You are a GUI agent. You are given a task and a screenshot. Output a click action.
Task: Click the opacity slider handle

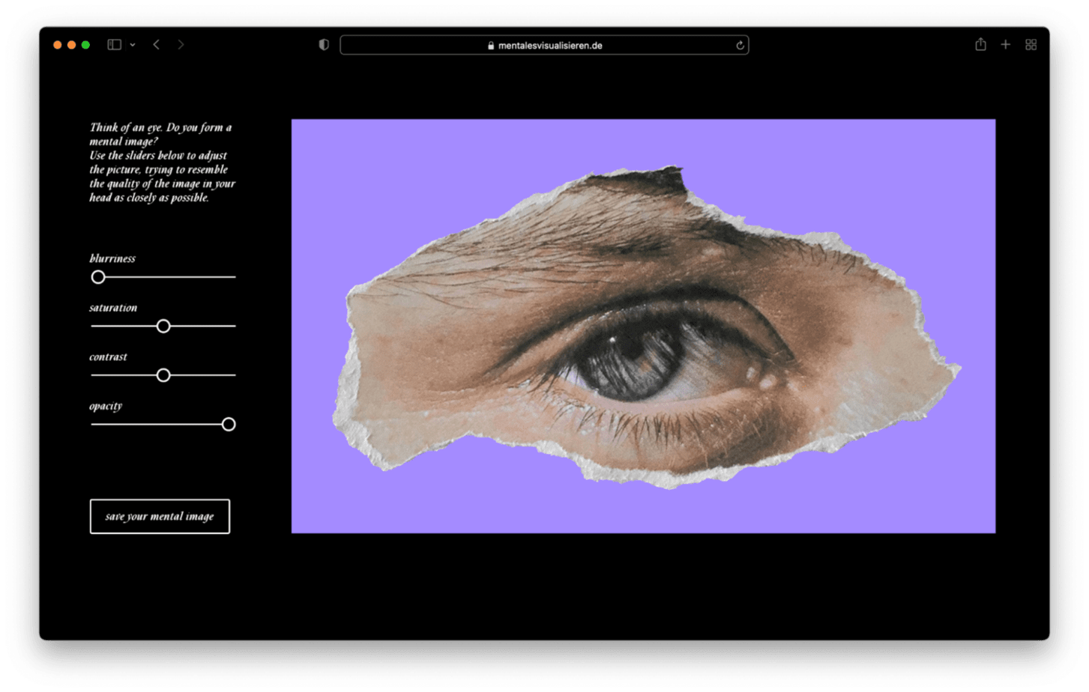229,425
